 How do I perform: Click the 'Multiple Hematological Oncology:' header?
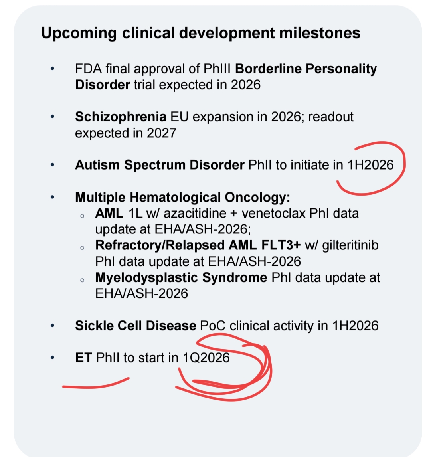point(183,197)
